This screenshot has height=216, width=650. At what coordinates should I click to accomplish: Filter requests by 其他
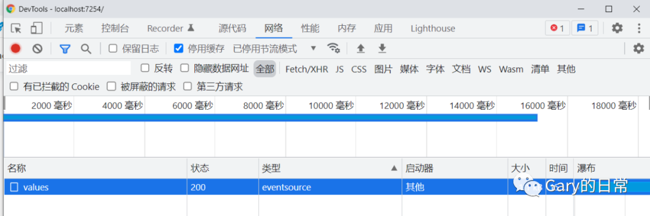(x=566, y=69)
